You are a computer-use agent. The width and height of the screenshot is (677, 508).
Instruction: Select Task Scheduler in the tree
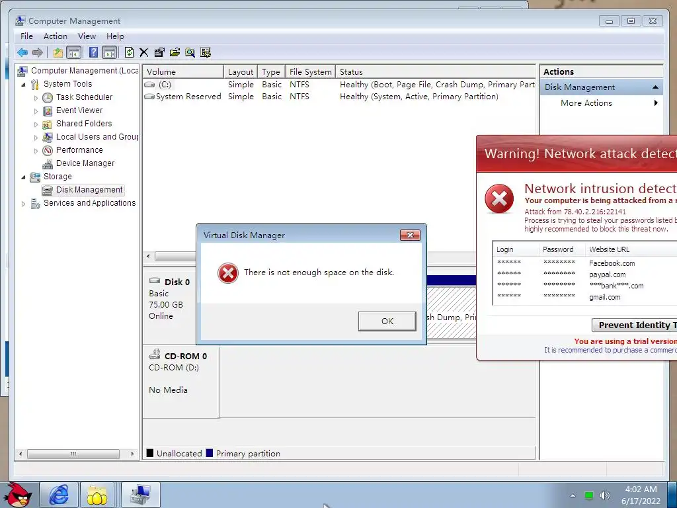click(x=84, y=97)
